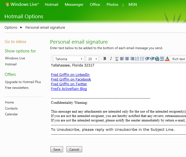Open the Tahoma font dropdown
Screen dimensions: 186x157
(69, 59)
